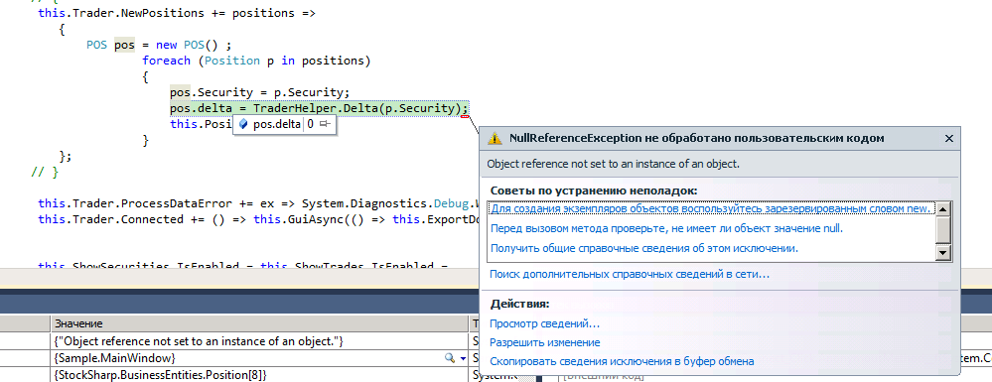
Task: Open Просмотр сведений action
Action: (545, 323)
